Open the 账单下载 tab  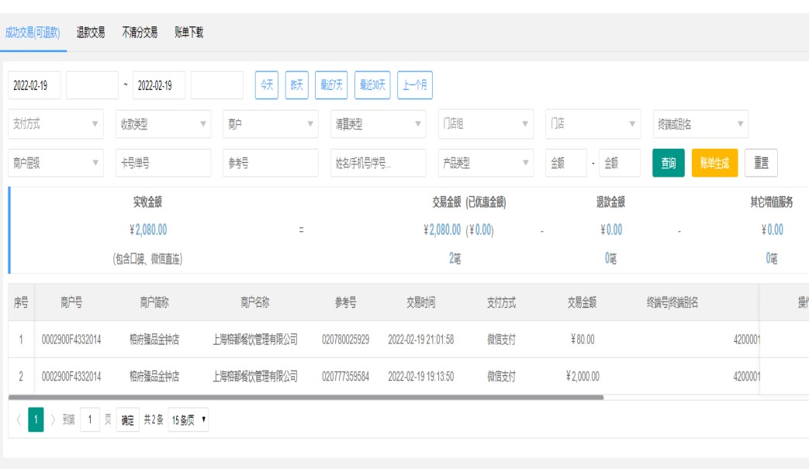188,33
